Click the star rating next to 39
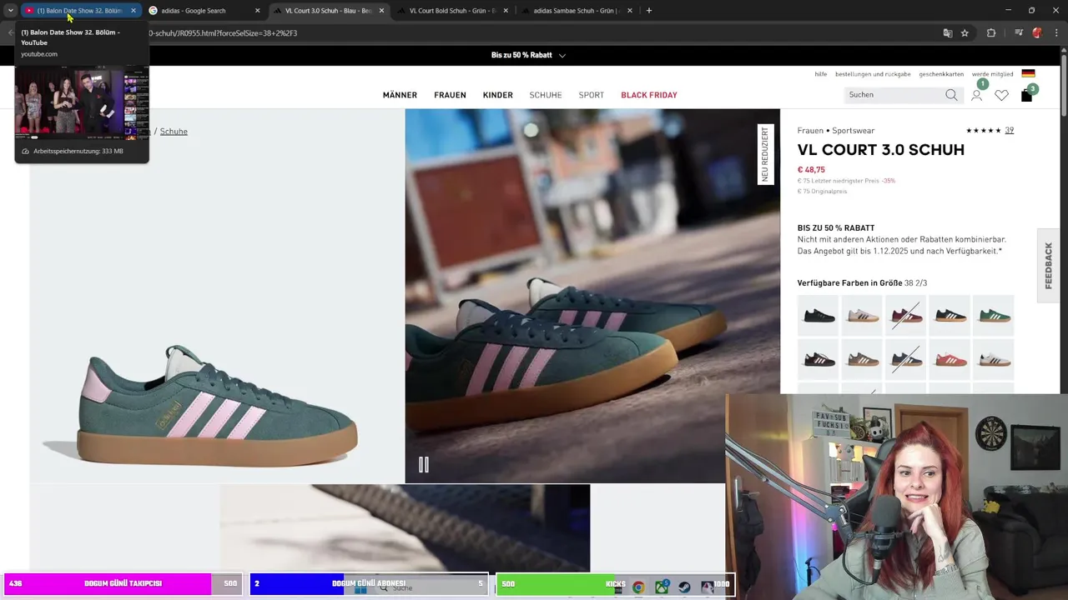 [983, 130]
